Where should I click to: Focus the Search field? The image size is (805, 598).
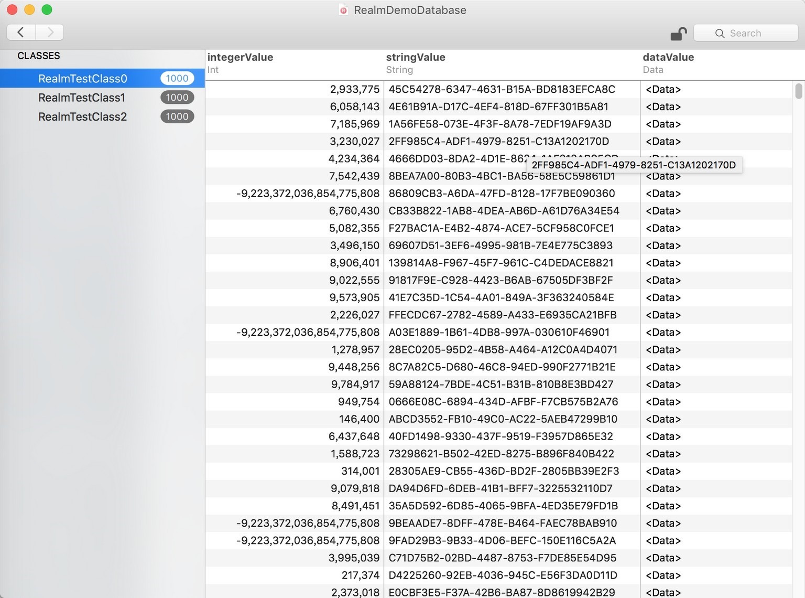[745, 33]
